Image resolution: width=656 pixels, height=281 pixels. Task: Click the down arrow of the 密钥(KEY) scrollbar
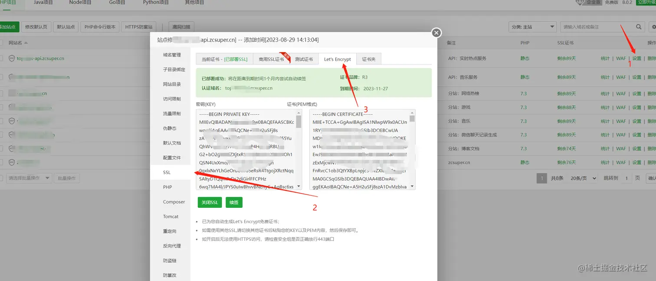[298, 187]
